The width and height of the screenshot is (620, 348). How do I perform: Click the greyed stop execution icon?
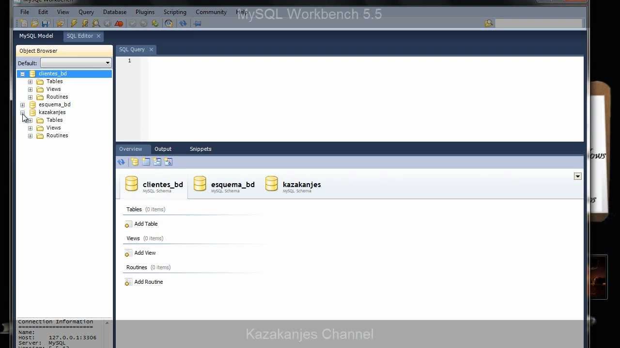point(108,23)
